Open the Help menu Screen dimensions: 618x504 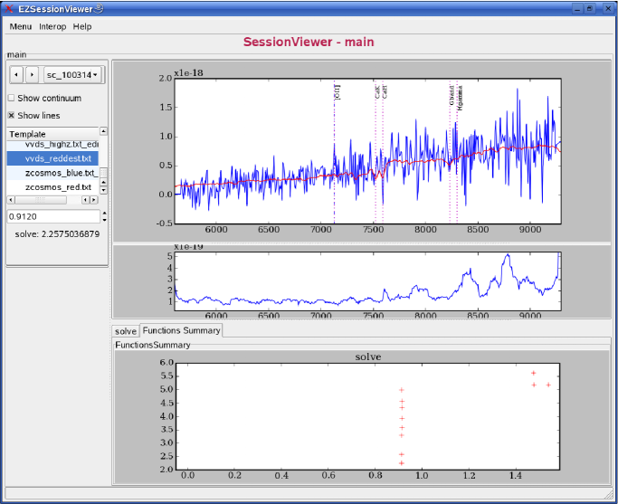pyautogui.click(x=82, y=26)
